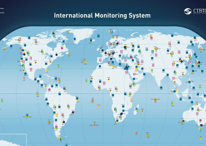Select the black L marker near Buenos Aires

[64, 122]
